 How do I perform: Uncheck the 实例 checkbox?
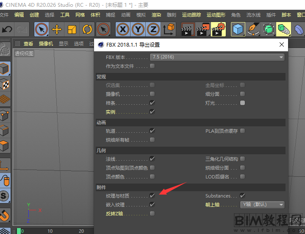152,112
